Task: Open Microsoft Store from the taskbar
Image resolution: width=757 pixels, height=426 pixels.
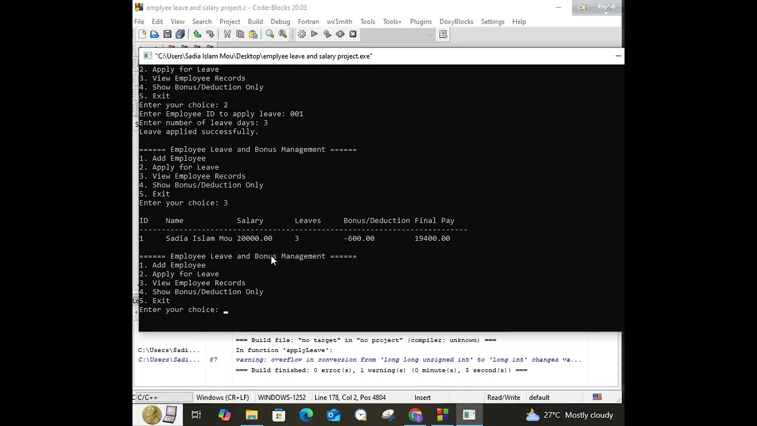Action: point(279,415)
